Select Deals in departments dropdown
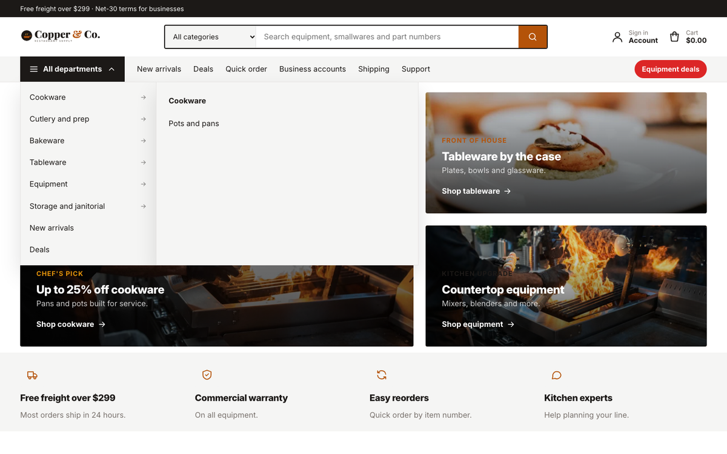Screen dimensions: 727x454 coord(88,249)
